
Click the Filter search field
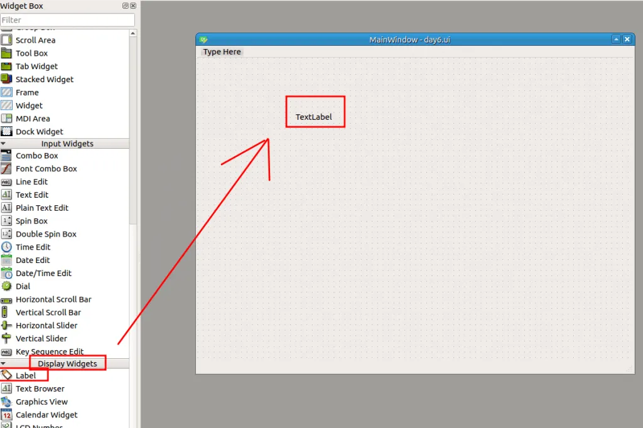coord(67,20)
